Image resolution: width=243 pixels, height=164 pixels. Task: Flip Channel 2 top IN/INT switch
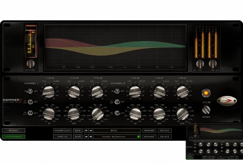click(x=117, y=91)
